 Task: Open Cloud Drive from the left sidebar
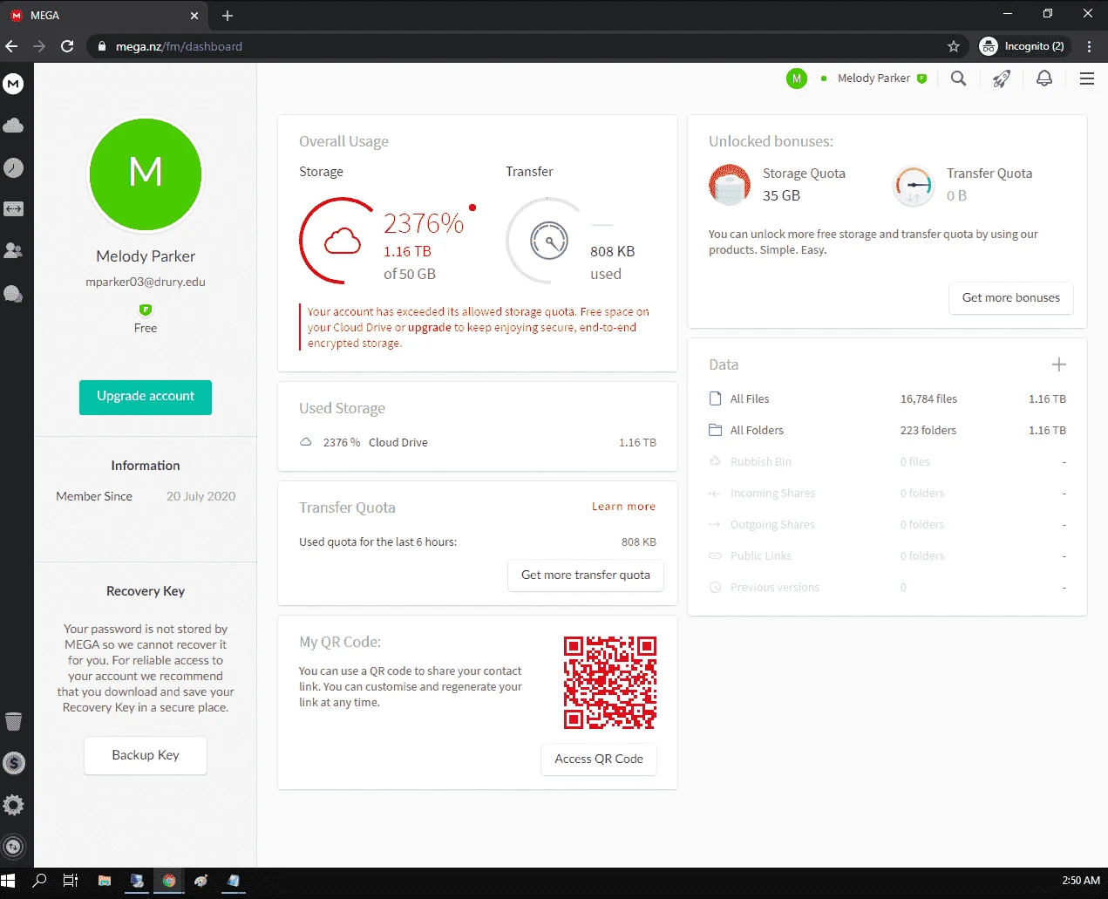[13, 126]
